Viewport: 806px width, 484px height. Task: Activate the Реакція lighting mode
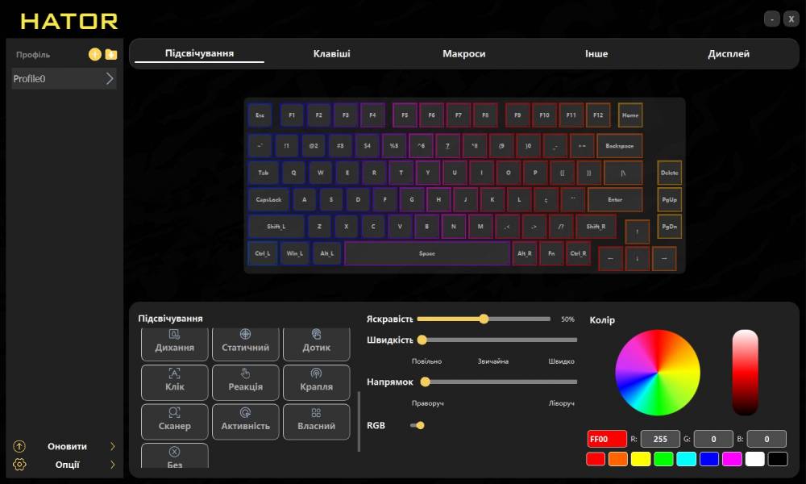245,382
